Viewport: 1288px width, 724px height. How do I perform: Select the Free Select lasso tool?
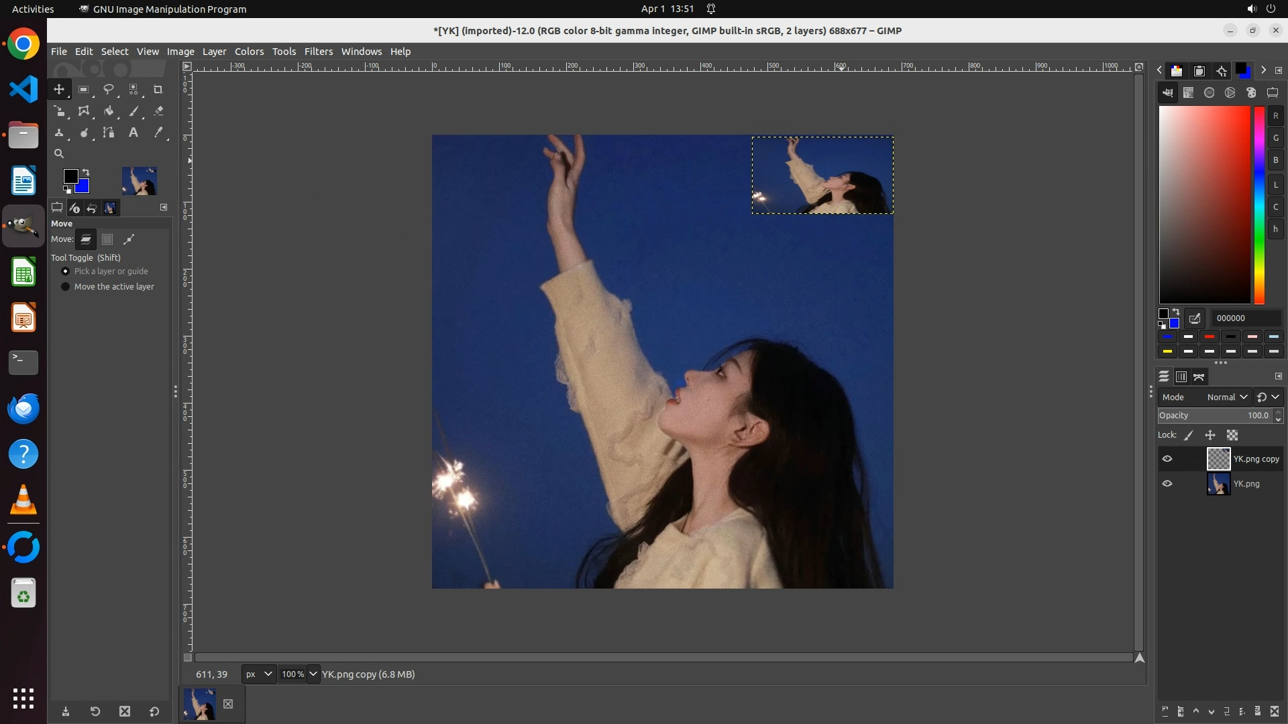108,89
